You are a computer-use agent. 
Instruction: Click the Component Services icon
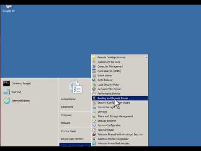[94, 62]
